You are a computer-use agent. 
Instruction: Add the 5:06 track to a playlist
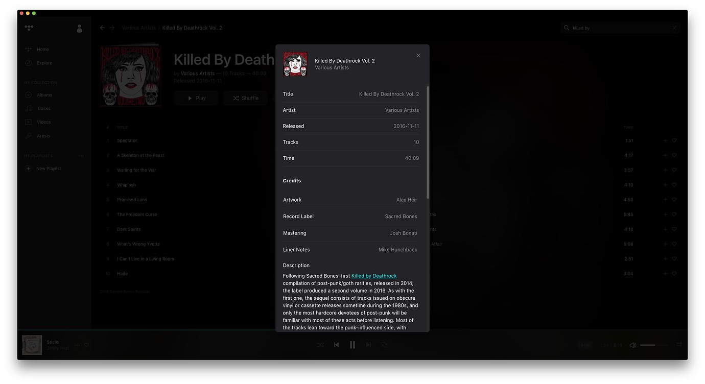tap(665, 244)
